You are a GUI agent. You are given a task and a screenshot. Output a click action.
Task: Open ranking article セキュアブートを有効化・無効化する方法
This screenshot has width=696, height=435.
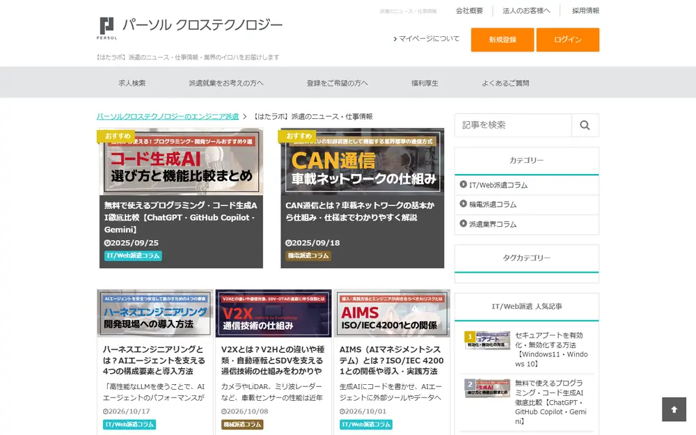tap(551, 350)
